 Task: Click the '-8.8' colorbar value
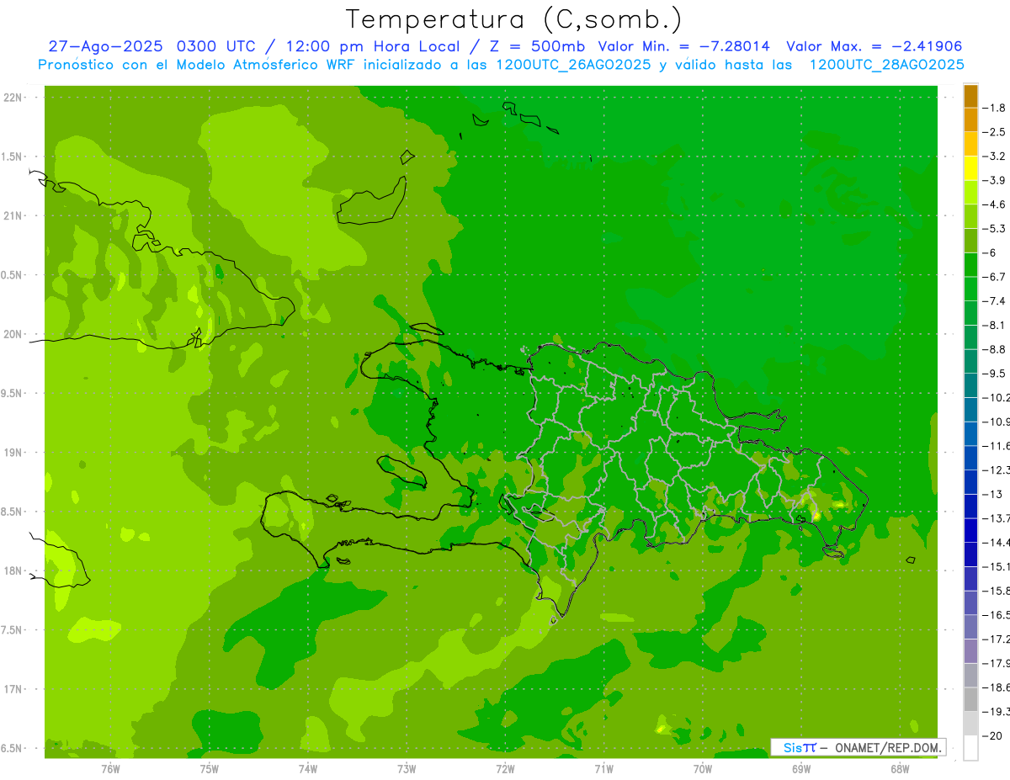pos(994,349)
